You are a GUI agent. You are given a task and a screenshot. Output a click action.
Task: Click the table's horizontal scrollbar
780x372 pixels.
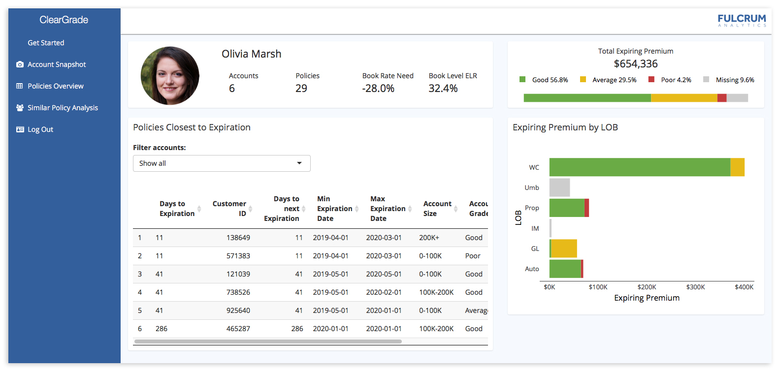pyautogui.click(x=268, y=341)
